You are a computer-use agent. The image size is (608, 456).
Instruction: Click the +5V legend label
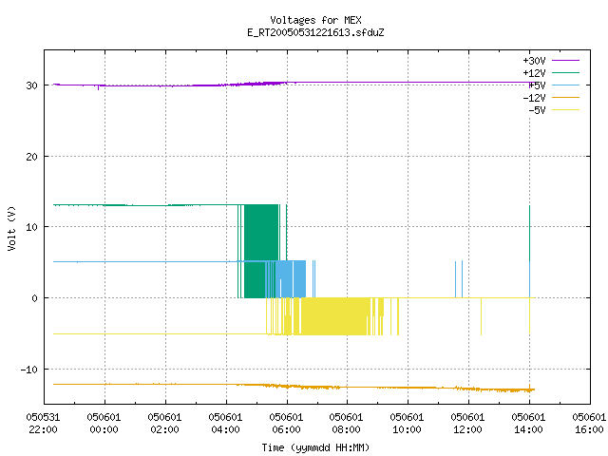tap(537, 85)
